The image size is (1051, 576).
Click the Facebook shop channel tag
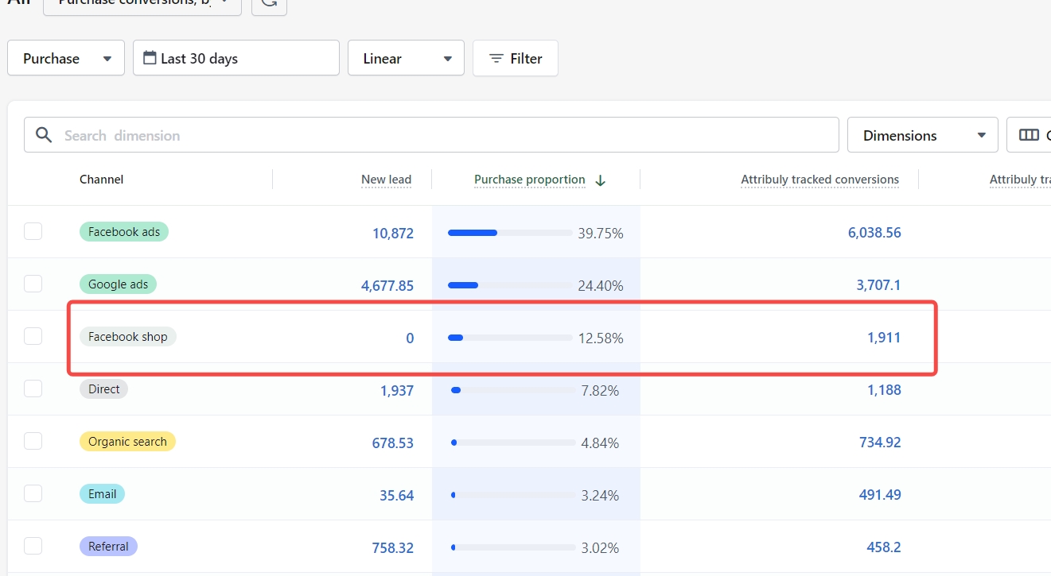point(128,337)
